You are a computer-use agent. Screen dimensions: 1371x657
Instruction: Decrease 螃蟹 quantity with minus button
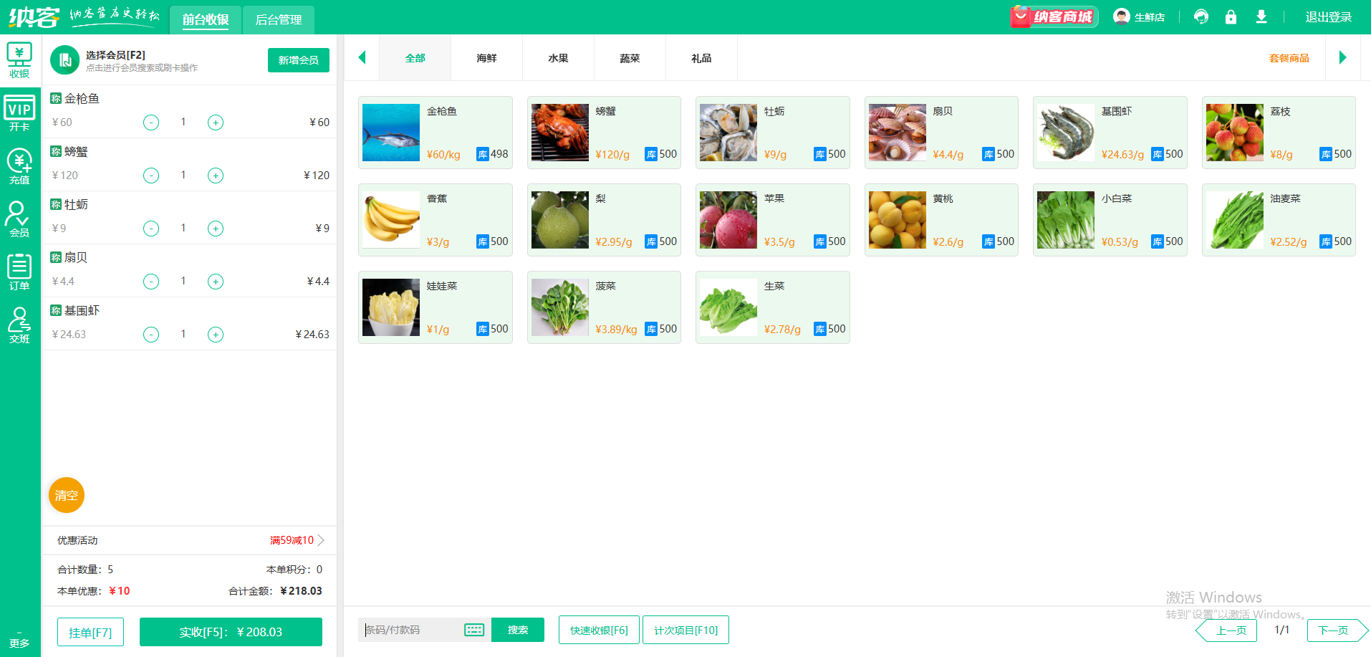click(x=151, y=176)
